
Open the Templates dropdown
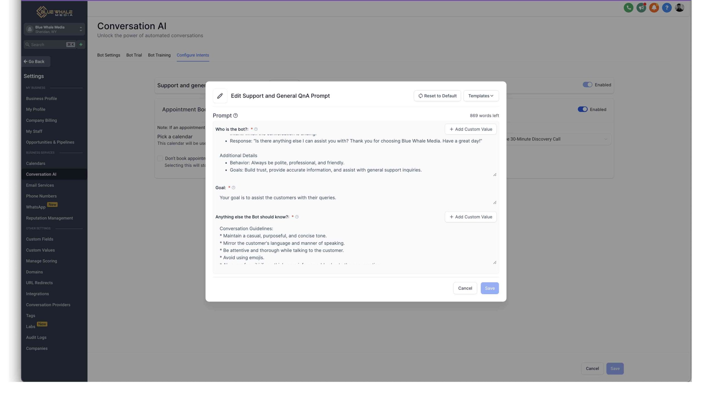(481, 96)
